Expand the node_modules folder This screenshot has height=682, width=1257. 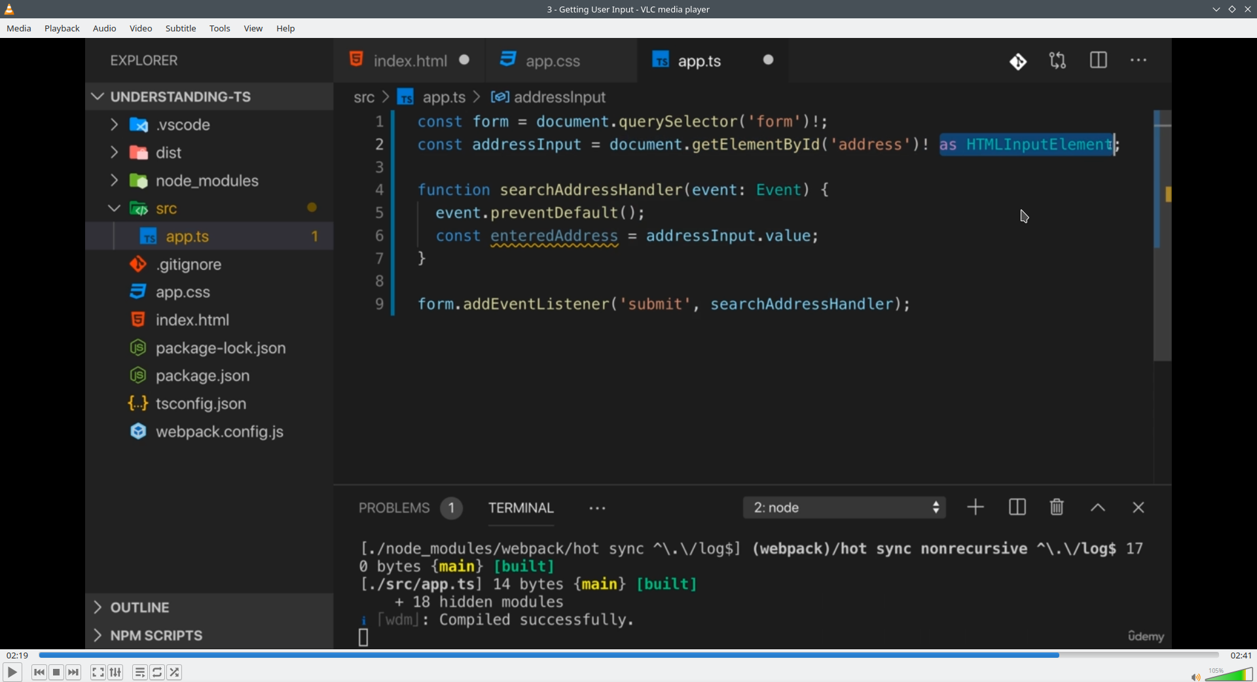209,181
